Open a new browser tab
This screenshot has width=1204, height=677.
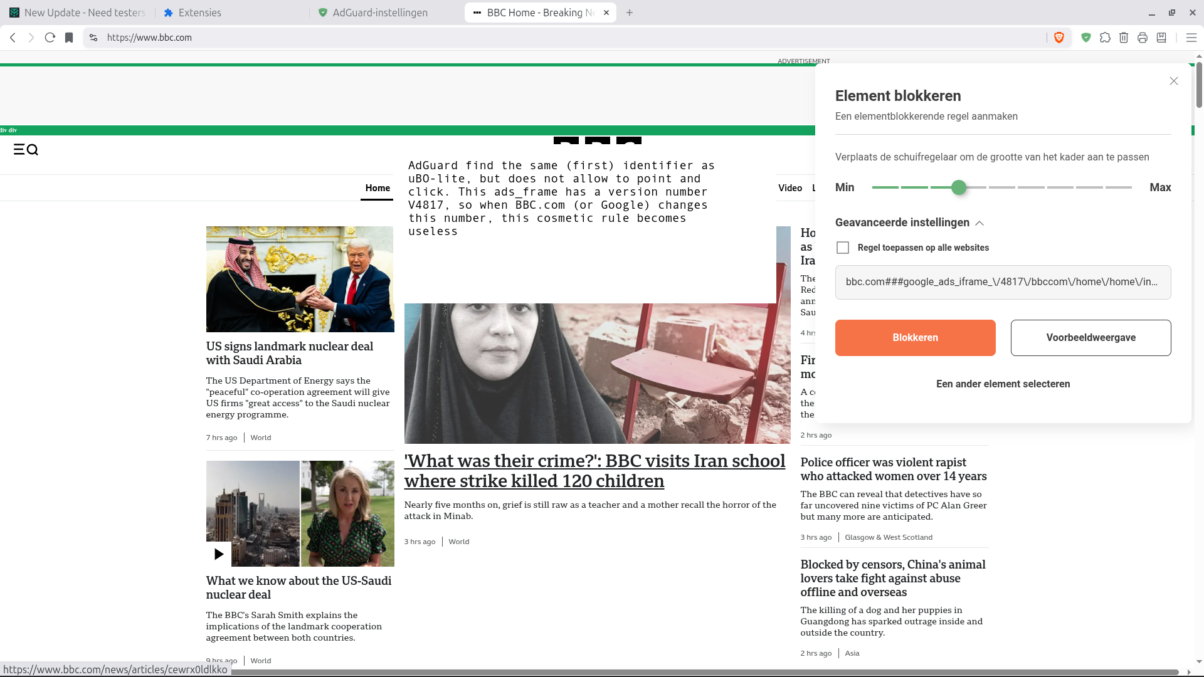630,13
